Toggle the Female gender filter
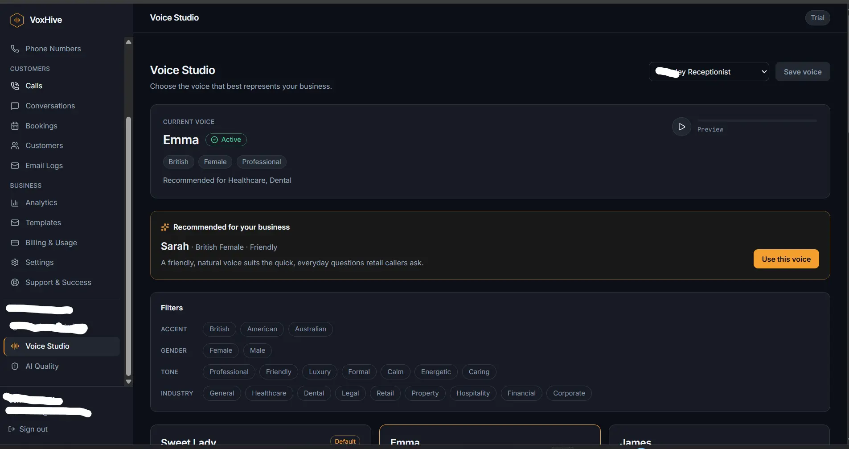This screenshot has width=849, height=449. 221,350
